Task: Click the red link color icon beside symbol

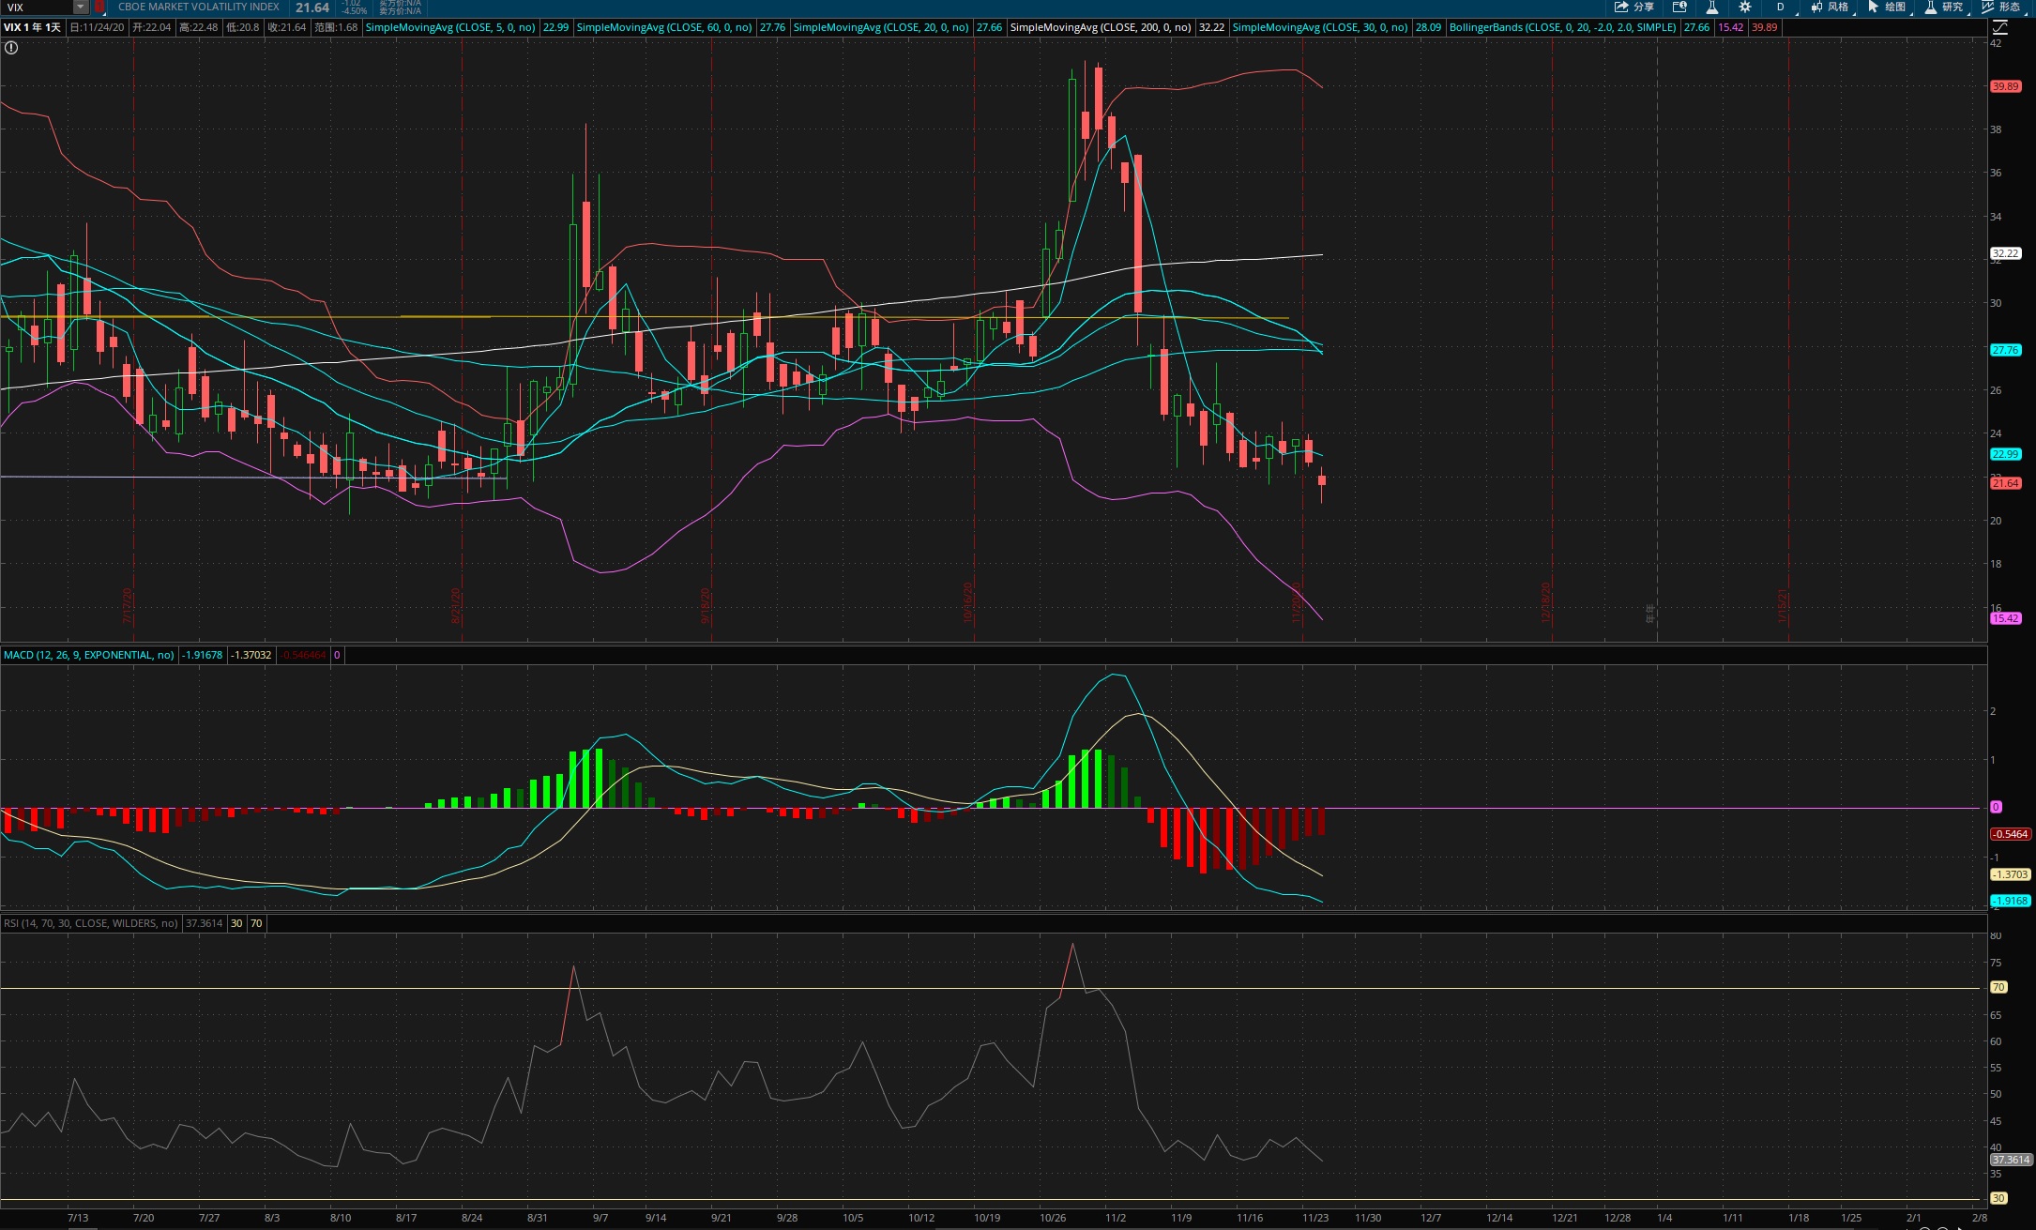Action: 99,8
